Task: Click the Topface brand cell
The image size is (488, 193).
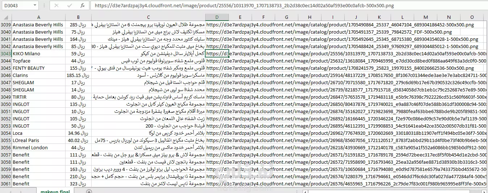Action: tap(38, 61)
